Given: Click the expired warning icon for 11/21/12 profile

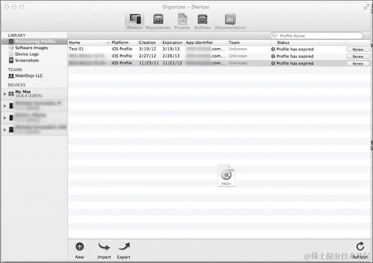Looking at the screenshot, I should pyautogui.click(x=273, y=63).
